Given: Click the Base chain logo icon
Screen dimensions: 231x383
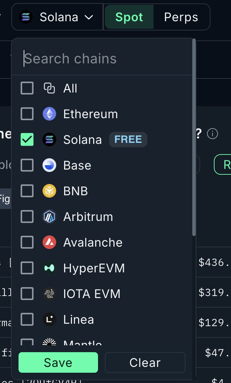Looking at the screenshot, I should click(49, 165).
